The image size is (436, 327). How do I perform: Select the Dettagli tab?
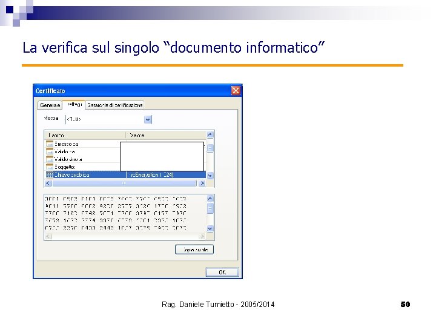[74, 105]
